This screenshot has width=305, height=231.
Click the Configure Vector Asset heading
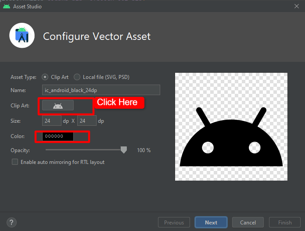pos(97,36)
